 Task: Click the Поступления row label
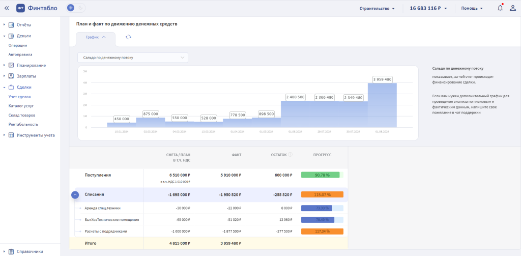pos(98,175)
